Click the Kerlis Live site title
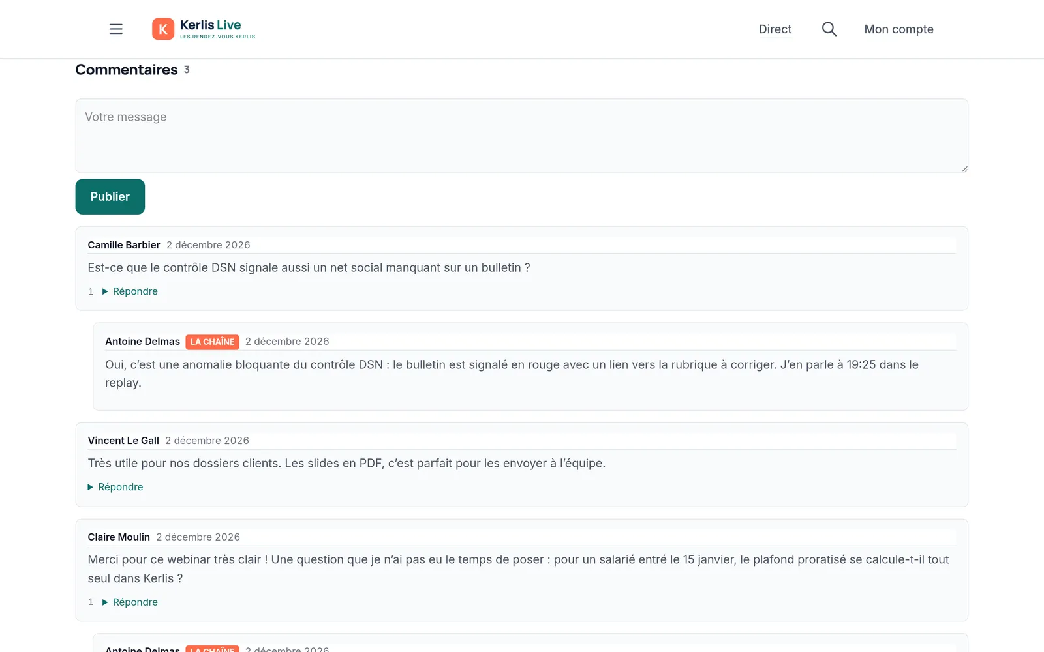 (210, 25)
